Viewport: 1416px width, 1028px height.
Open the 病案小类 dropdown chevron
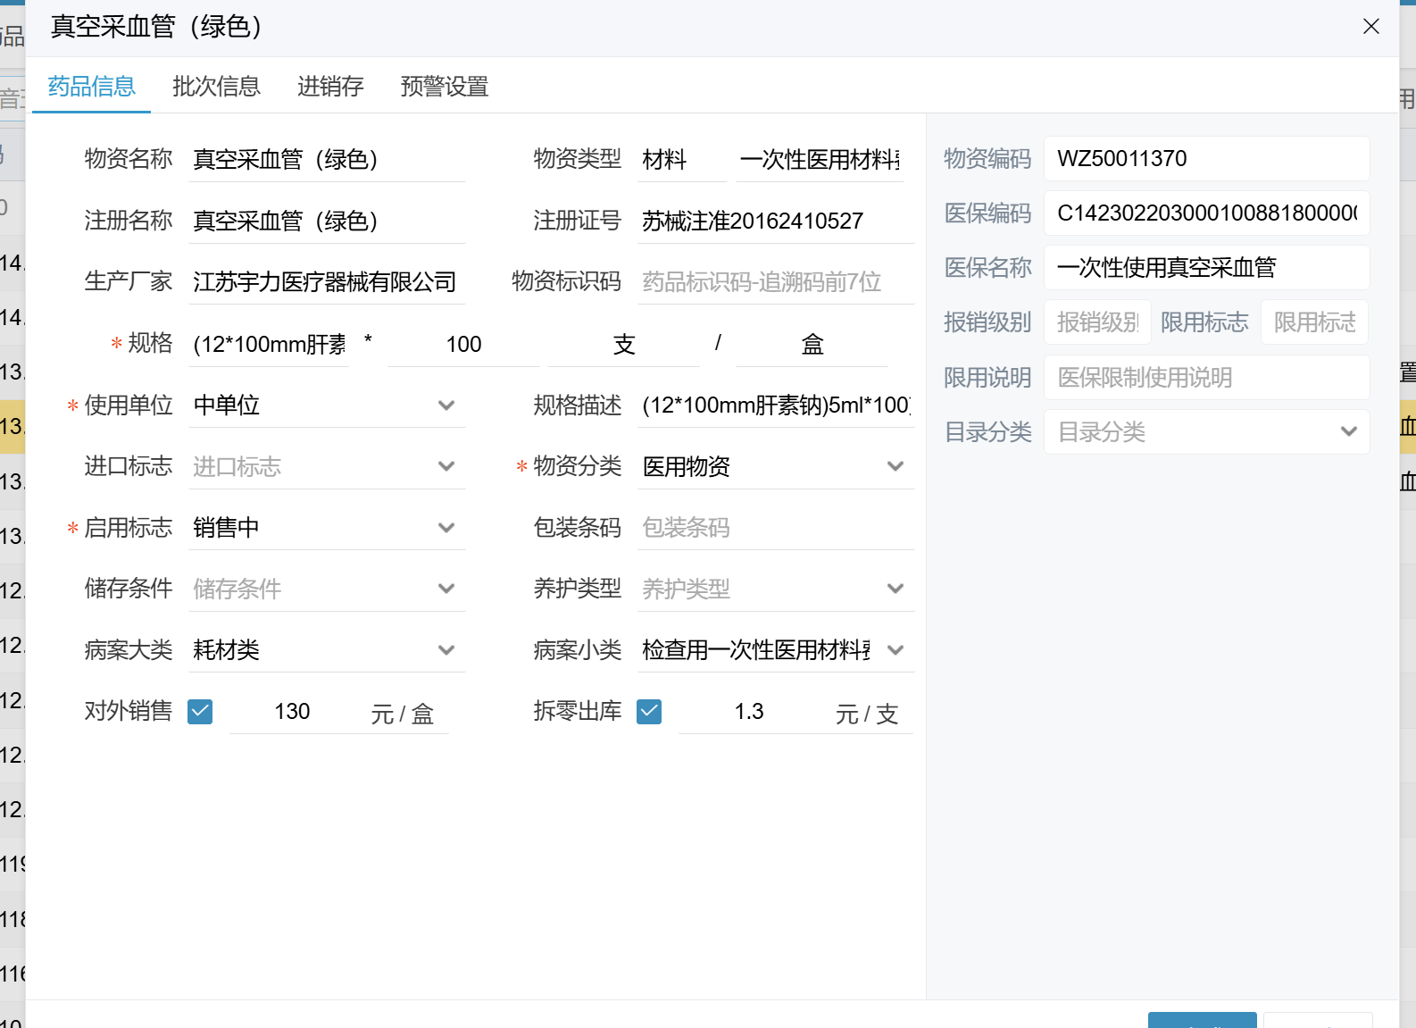tap(895, 650)
